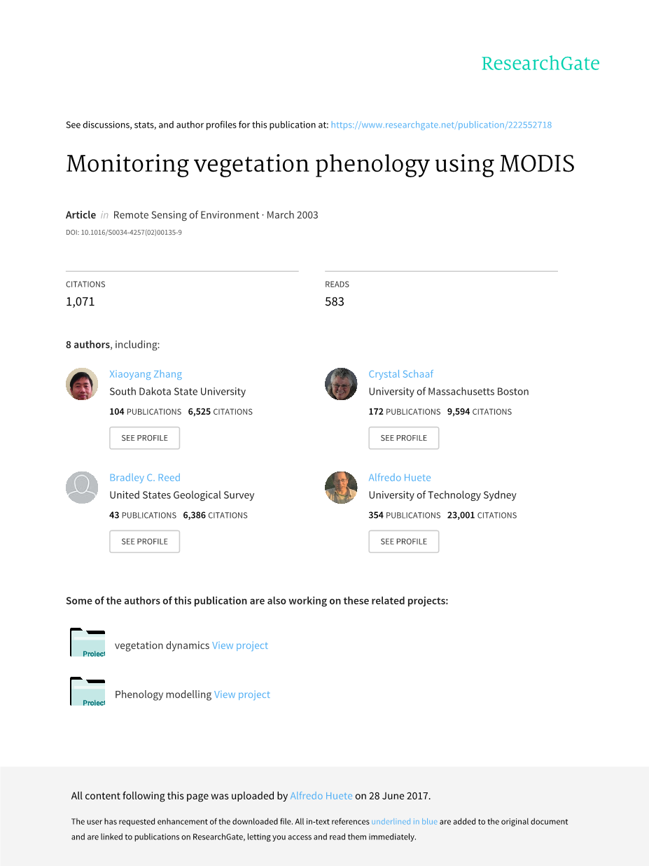
Task: Click Alfredo Huete's profile photo
Action: pyautogui.click(x=341, y=488)
